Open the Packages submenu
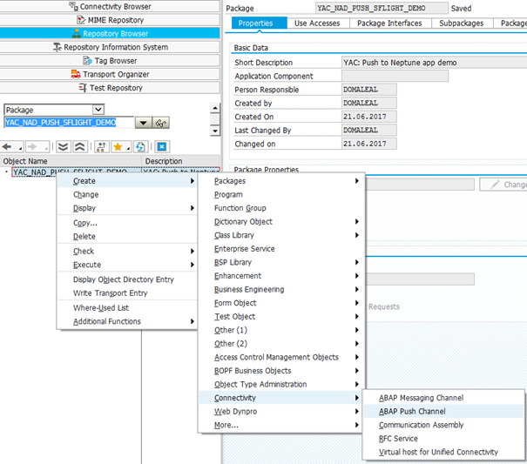Image resolution: width=527 pixels, height=464 pixels. [281, 181]
